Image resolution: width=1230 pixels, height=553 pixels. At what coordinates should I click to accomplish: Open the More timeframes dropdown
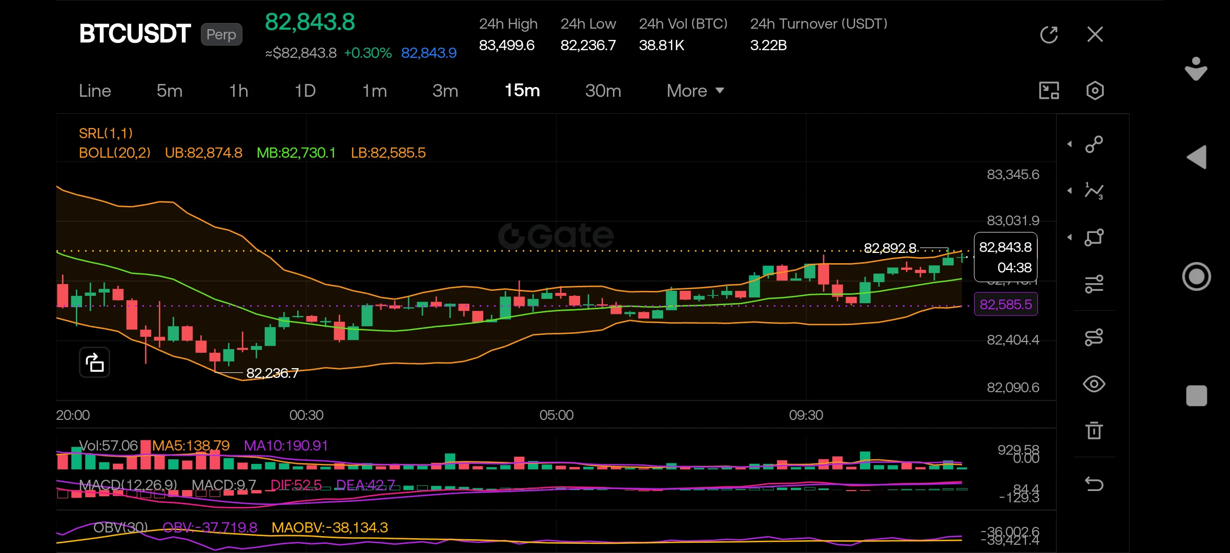point(695,91)
